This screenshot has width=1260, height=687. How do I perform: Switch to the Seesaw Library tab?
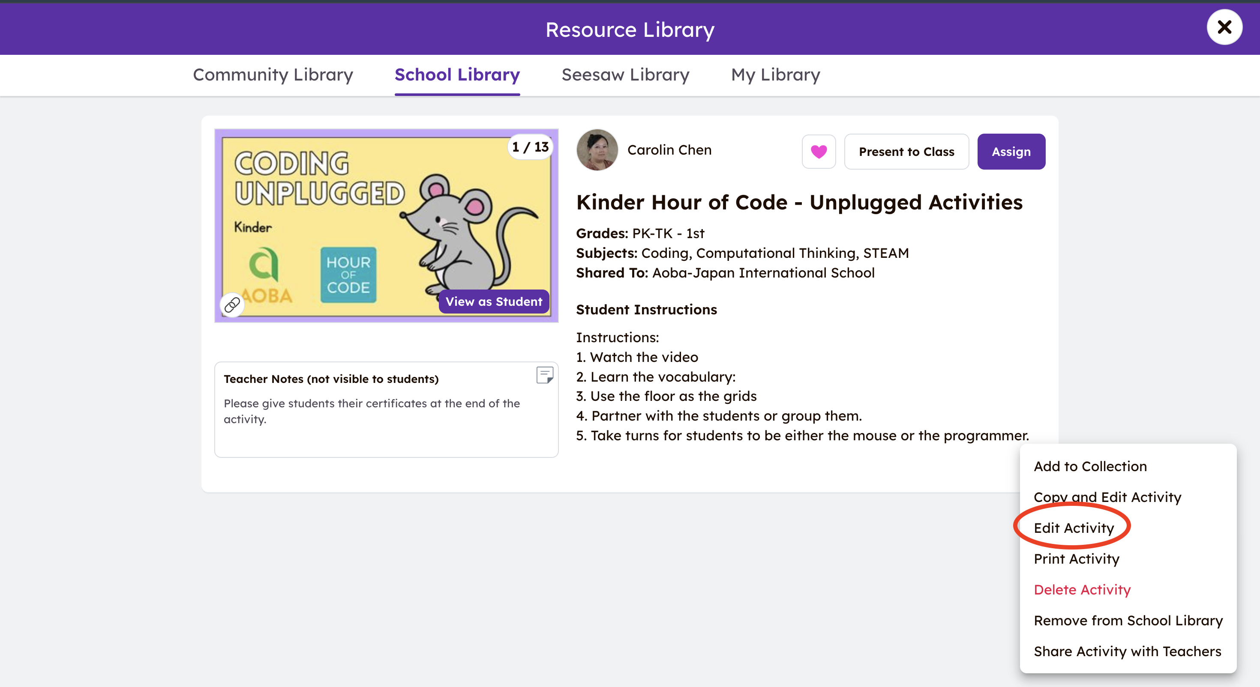tap(625, 75)
